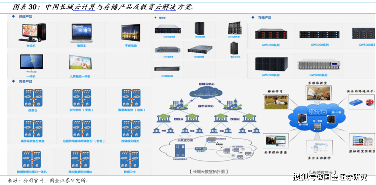This screenshot has height=185, width=376.
Task: View the 多媒体教室 classroom photo
Action: click(318, 93)
